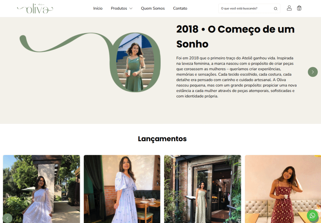
Task: Open white one-shoulder dress product photo
Action: [x=41, y=189]
